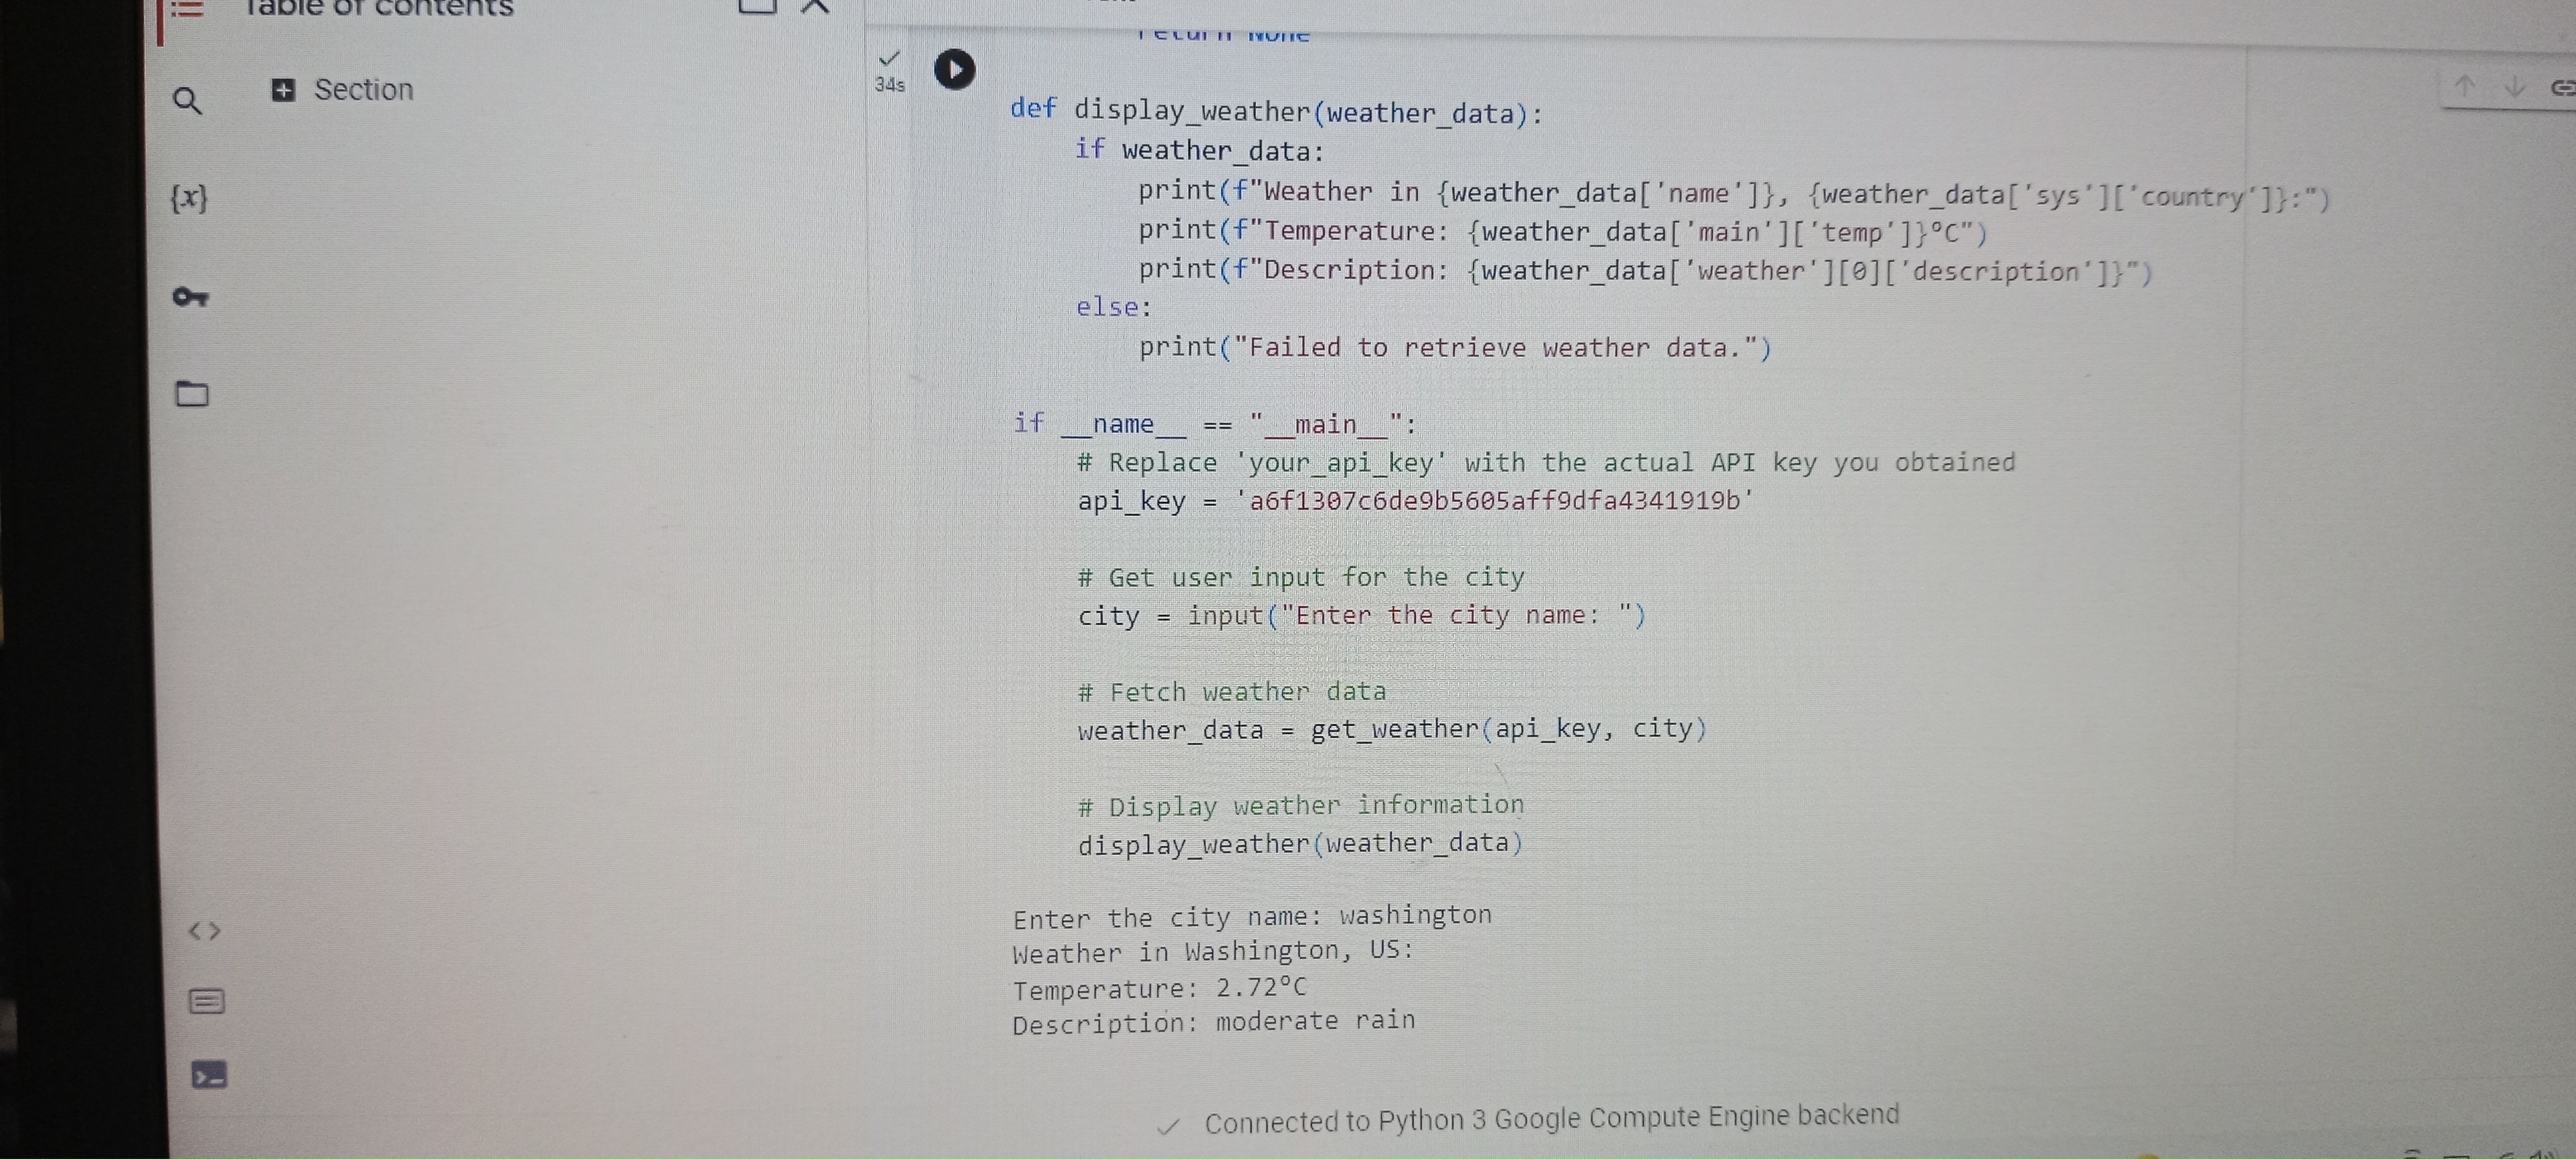Open the Find and replace search icon
Image resolution: width=2576 pixels, height=1159 pixels.
187,101
